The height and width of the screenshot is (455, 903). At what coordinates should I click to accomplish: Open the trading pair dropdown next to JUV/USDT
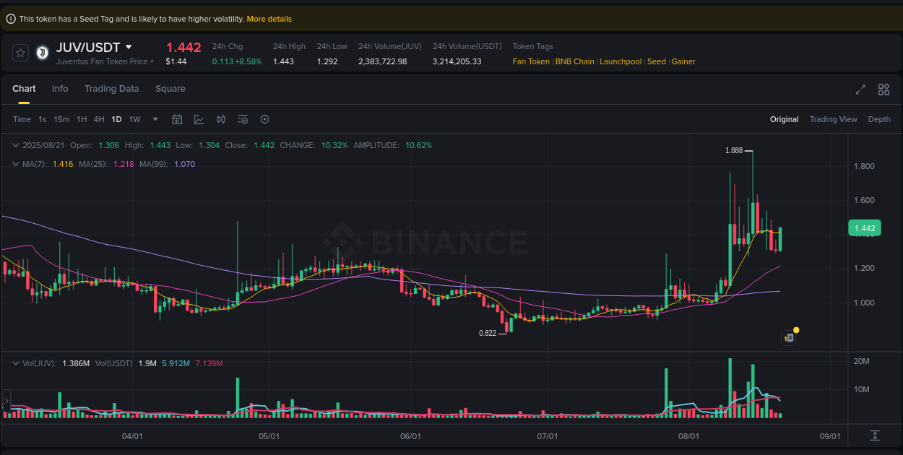[x=129, y=46]
